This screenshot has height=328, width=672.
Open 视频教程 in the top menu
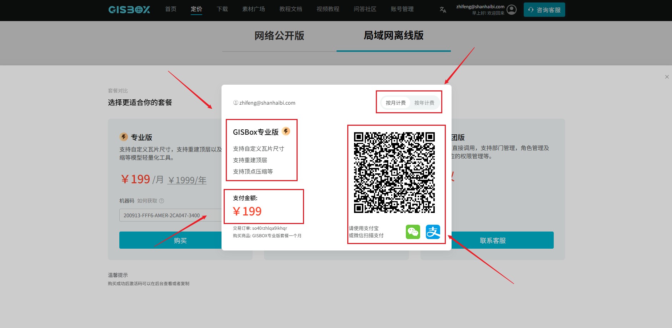coord(328,9)
